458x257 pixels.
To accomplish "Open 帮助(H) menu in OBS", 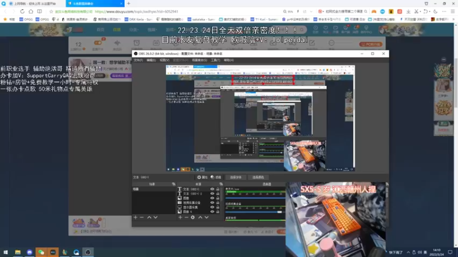I will 228,60.
